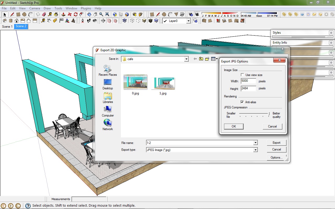Click the OK button in Export JPG Options
Screen dimensions: 335x209
point(233,126)
